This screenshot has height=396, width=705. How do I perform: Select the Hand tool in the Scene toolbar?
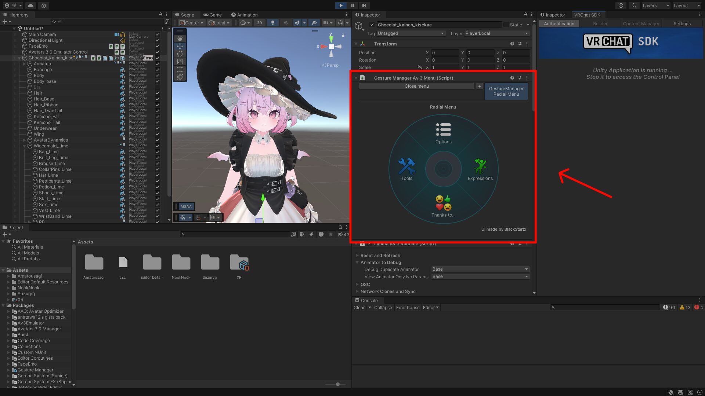click(180, 38)
